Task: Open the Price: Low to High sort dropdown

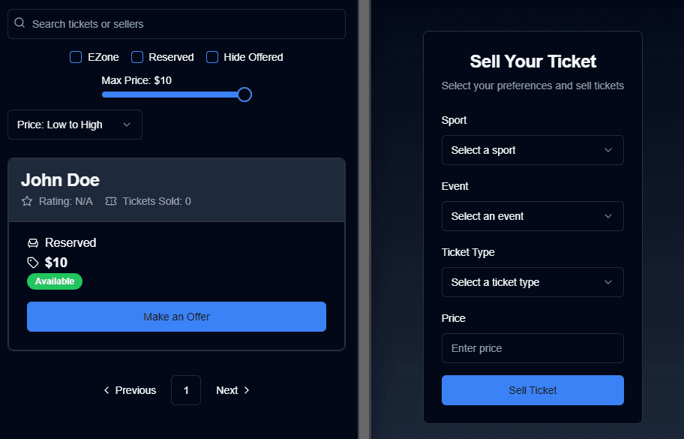Action: (75, 125)
